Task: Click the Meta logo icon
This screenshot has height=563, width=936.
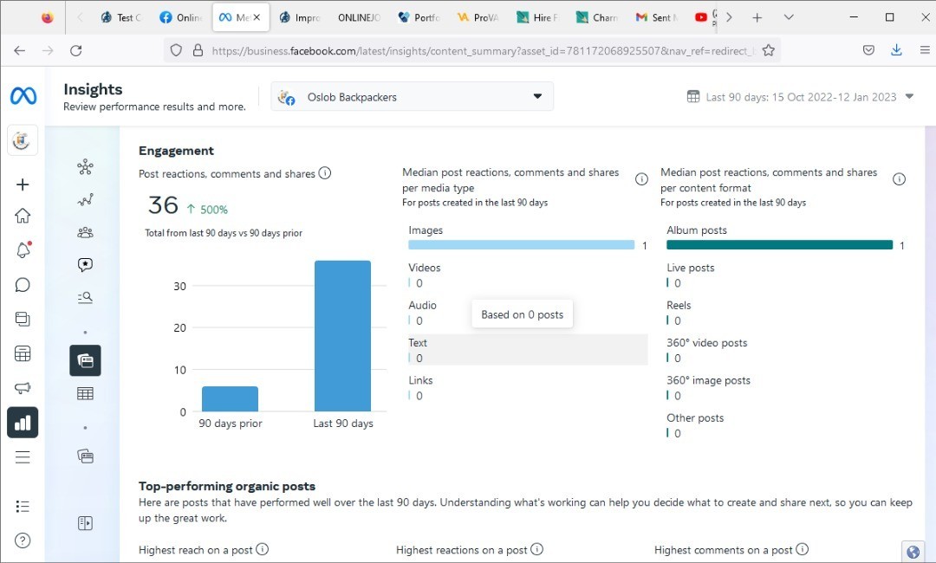Action: click(23, 95)
